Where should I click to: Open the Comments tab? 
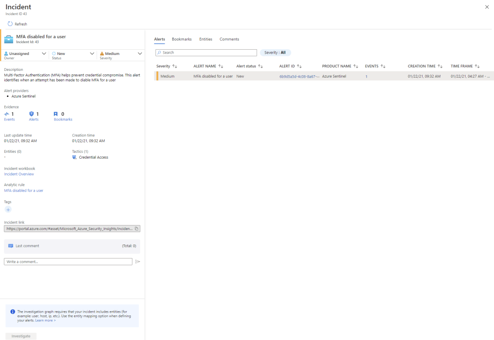click(229, 39)
